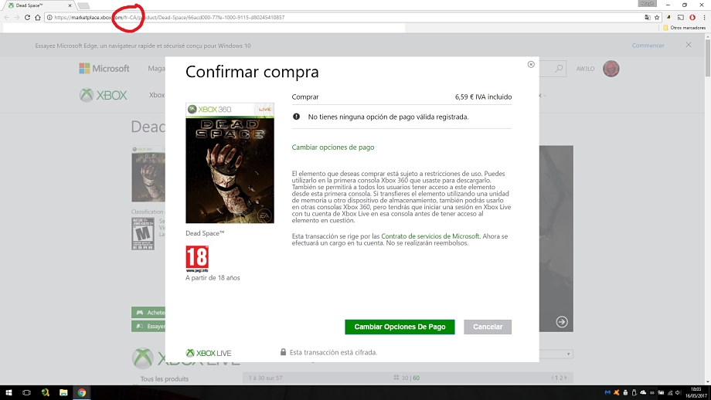Image resolution: width=711 pixels, height=400 pixels.
Task: Close the Dead Space browser tab
Action: (70, 5)
